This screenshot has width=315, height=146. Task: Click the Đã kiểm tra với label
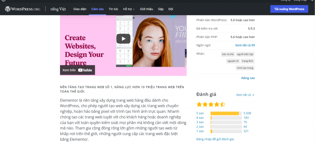[x=207, y=29]
